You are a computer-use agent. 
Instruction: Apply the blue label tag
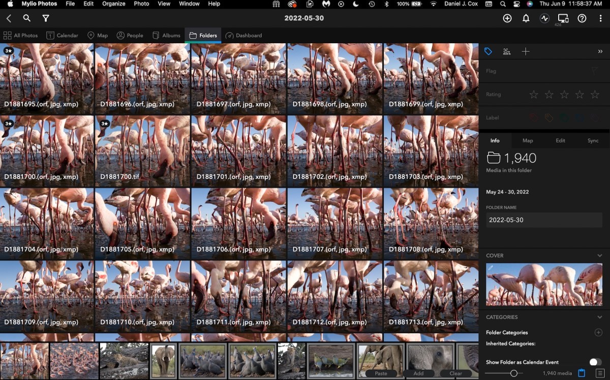tap(579, 118)
